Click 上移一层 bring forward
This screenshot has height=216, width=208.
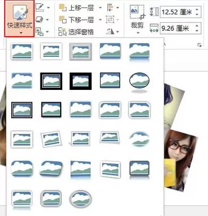tap(77, 8)
